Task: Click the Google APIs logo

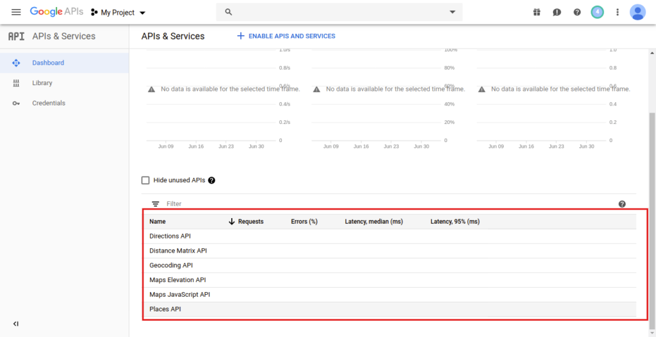Action: click(x=56, y=12)
